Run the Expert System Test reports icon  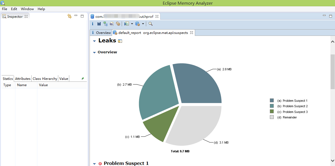pyautogui.click(x=127, y=24)
